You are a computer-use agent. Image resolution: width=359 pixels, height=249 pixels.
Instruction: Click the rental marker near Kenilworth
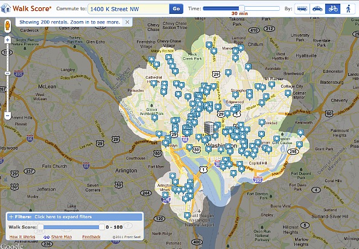click(x=300, y=133)
